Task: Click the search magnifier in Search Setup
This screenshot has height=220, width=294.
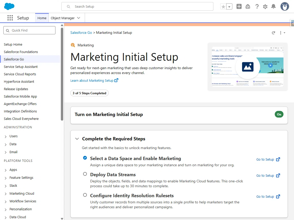Action: pyautogui.click(x=69, y=7)
